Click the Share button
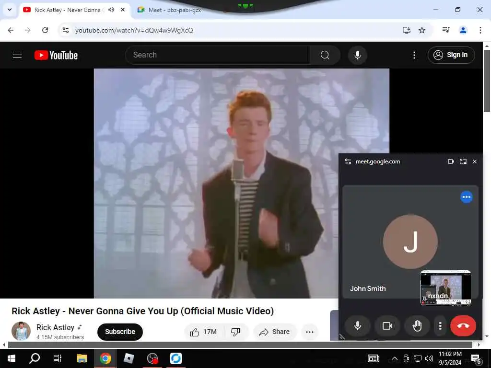This screenshot has height=368, width=491. click(x=275, y=332)
